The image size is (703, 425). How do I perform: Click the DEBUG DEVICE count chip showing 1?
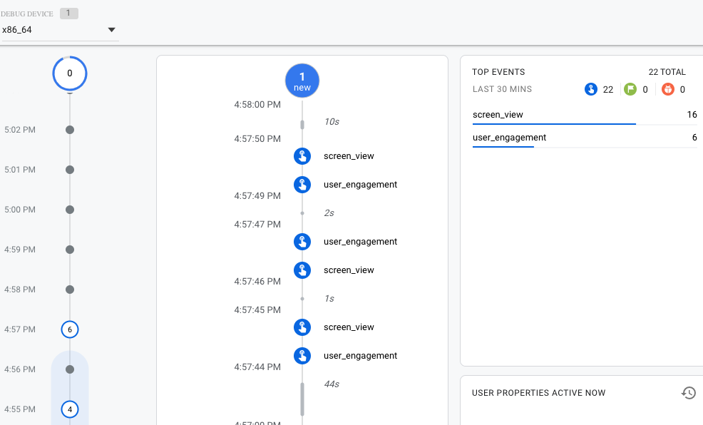68,13
